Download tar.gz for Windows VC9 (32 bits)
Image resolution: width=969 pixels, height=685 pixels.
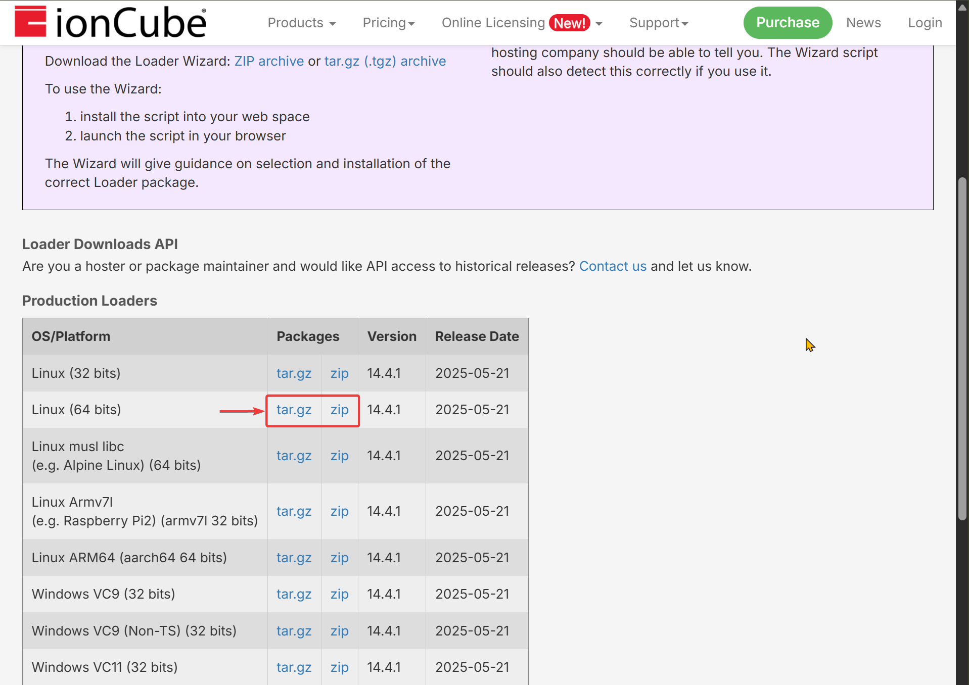[x=294, y=594]
